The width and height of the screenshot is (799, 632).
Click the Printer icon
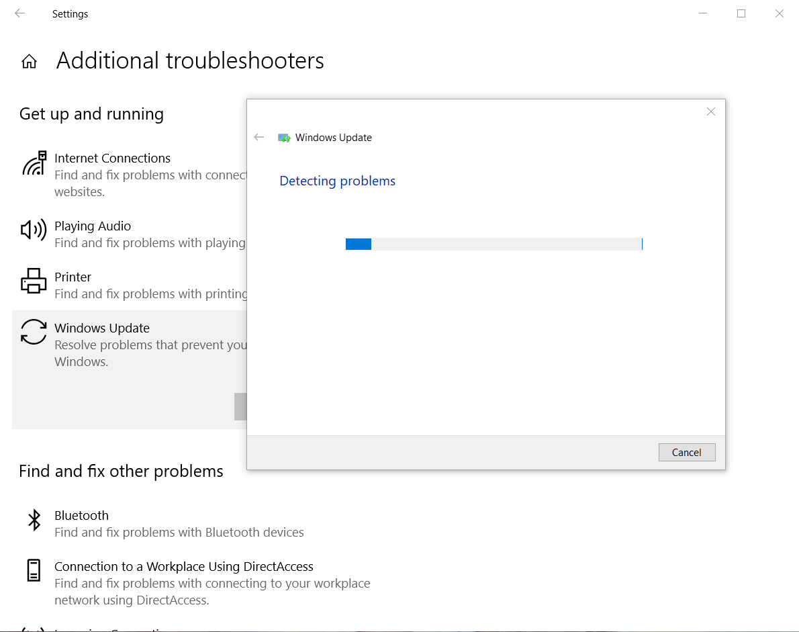pos(34,281)
